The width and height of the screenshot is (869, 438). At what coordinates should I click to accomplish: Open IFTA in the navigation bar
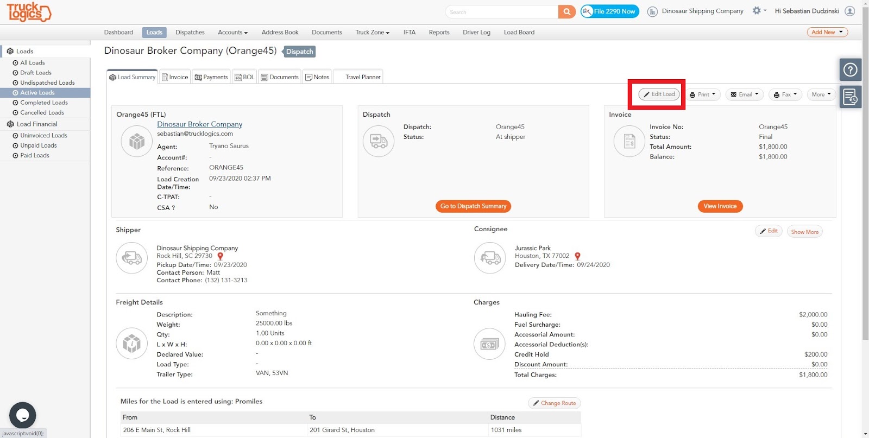pos(410,33)
